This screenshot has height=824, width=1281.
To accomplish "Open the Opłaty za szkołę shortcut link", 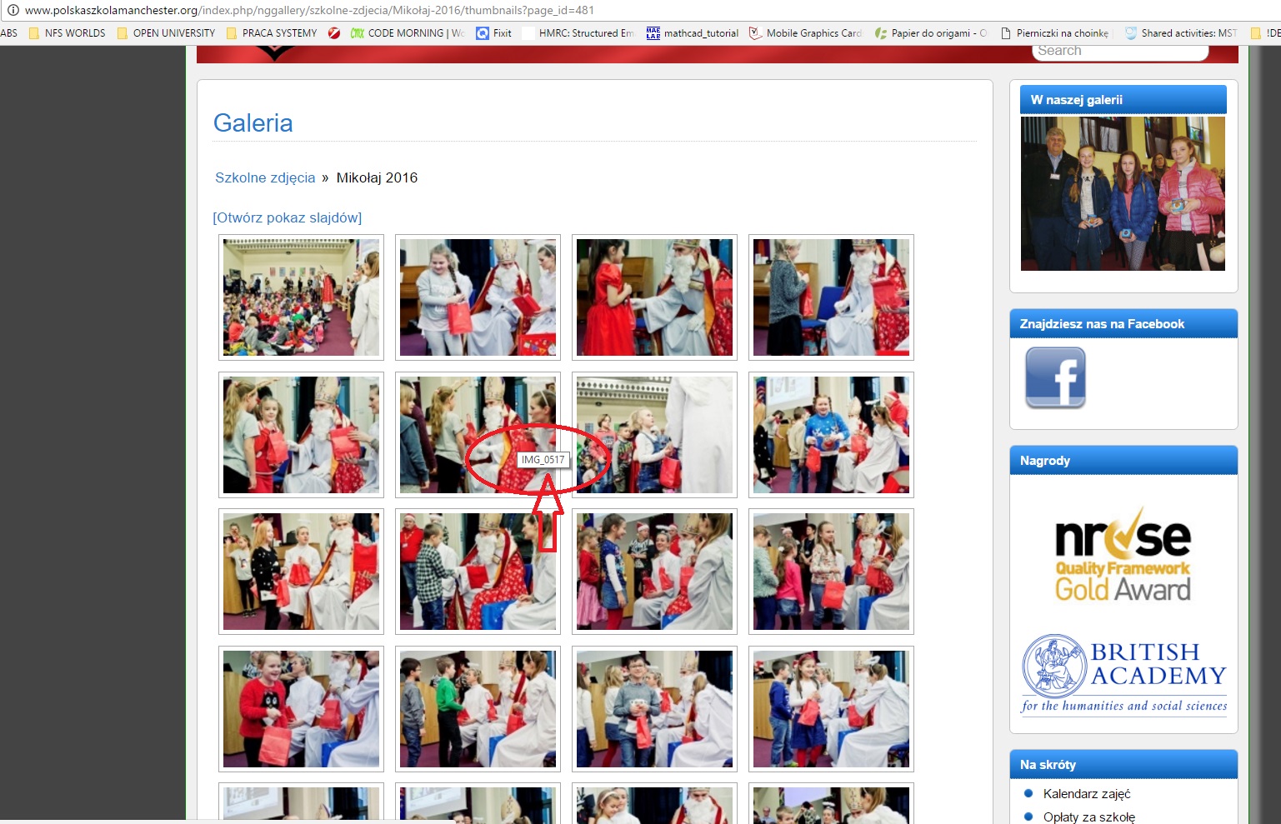I will (1089, 817).
